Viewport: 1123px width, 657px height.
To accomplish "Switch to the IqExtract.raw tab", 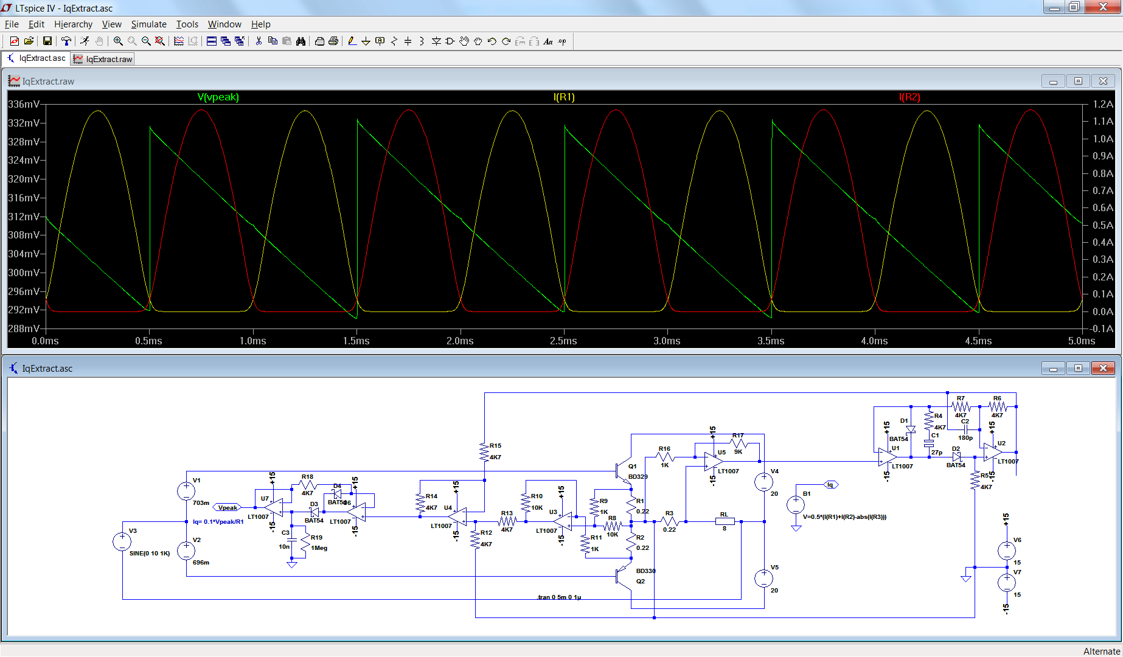I will tap(102, 59).
